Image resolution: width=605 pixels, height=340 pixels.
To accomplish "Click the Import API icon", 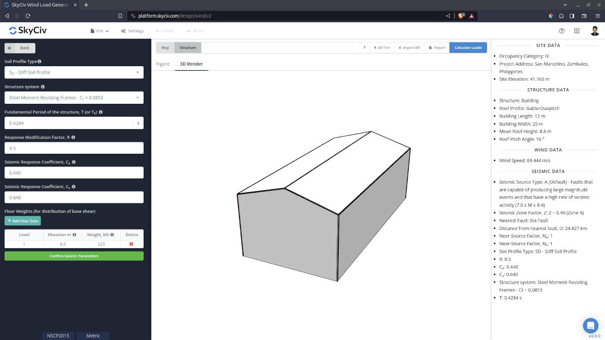I will (x=409, y=47).
